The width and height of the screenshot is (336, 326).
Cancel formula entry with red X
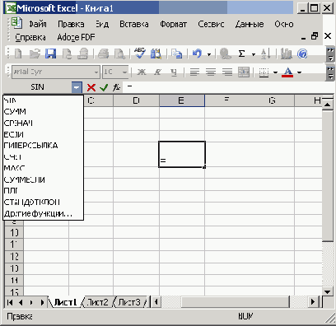tap(91, 87)
